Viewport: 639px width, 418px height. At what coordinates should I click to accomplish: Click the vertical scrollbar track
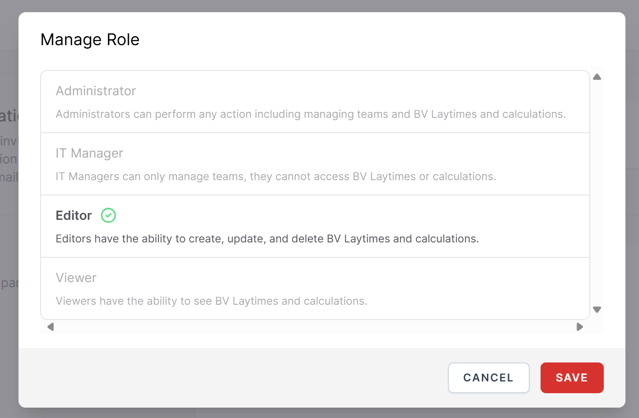597,194
